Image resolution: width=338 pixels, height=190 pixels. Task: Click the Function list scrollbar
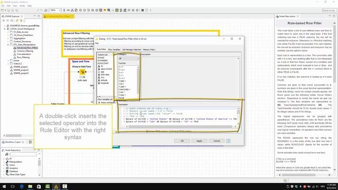(x=138, y=82)
